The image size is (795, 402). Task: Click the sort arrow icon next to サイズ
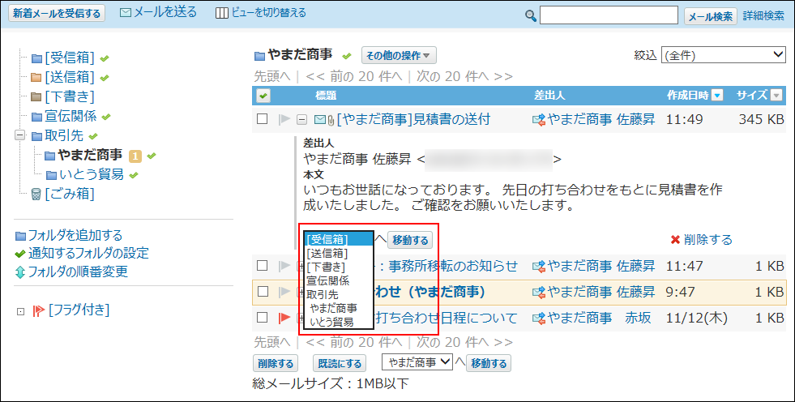click(776, 96)
